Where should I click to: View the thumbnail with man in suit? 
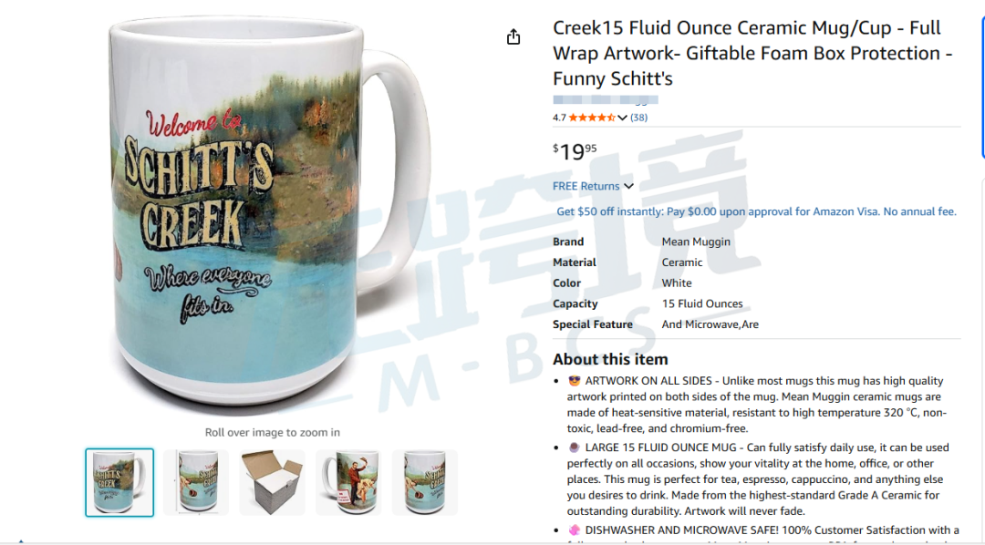click(x=348, y=482)
